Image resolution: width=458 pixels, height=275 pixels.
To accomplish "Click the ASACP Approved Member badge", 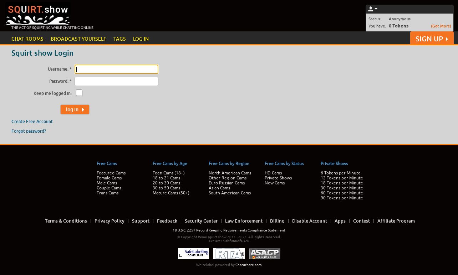I will (265, 254).
